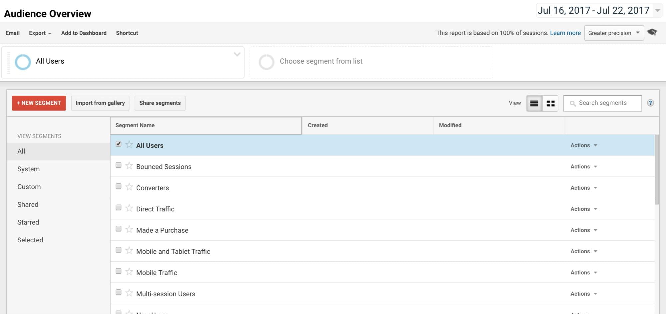Click the magnifier icon in Search segments

(573, 103)
